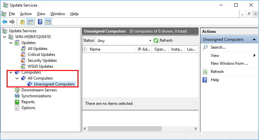Click the Forward arrow toolbar icon
Viewport: 259px width, 140px height.
(12, 22)
